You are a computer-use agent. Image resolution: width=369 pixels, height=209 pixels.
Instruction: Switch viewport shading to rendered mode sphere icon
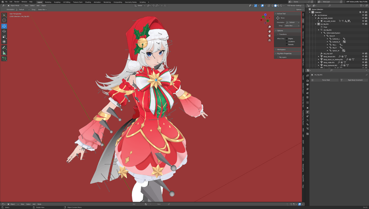coord(281,5)
